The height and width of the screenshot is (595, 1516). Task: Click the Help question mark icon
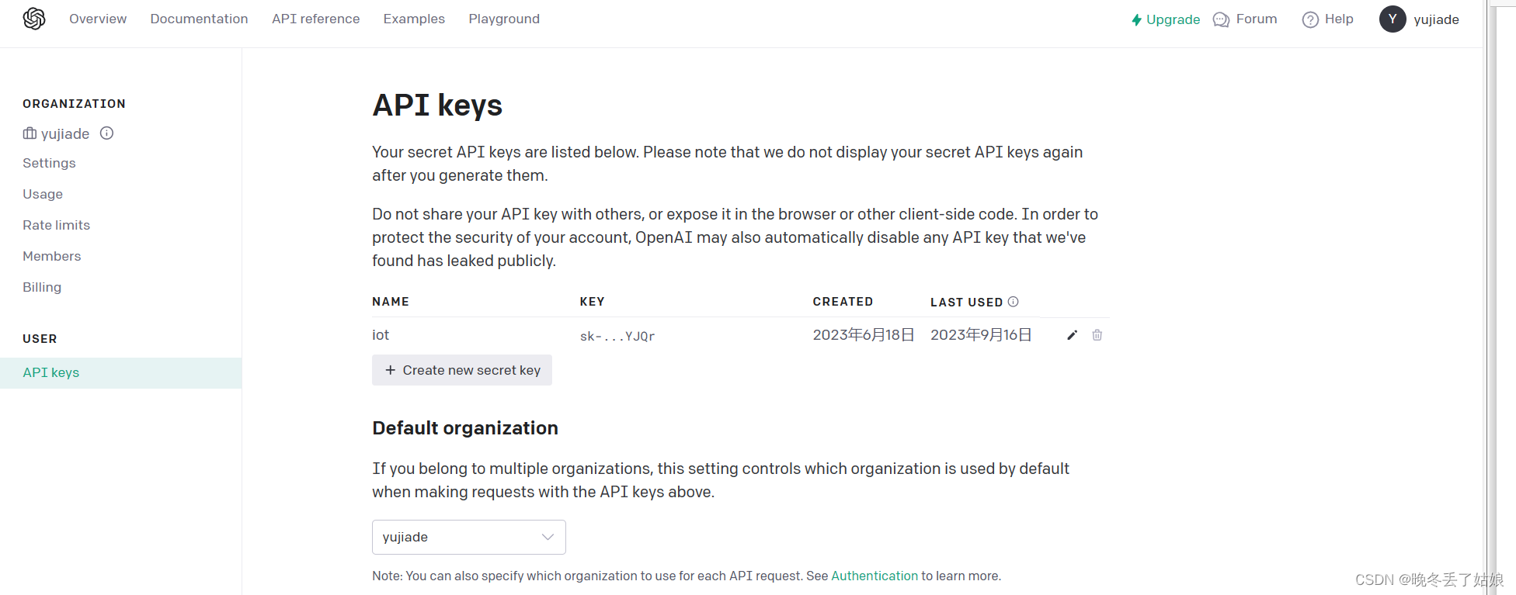click(1310, 19)
